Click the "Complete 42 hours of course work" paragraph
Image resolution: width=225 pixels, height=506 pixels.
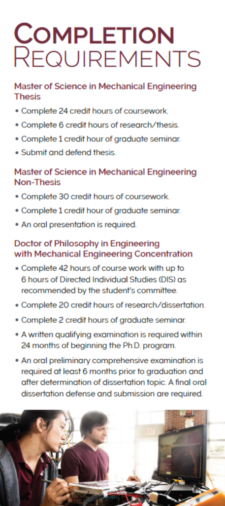click(100, 280)
